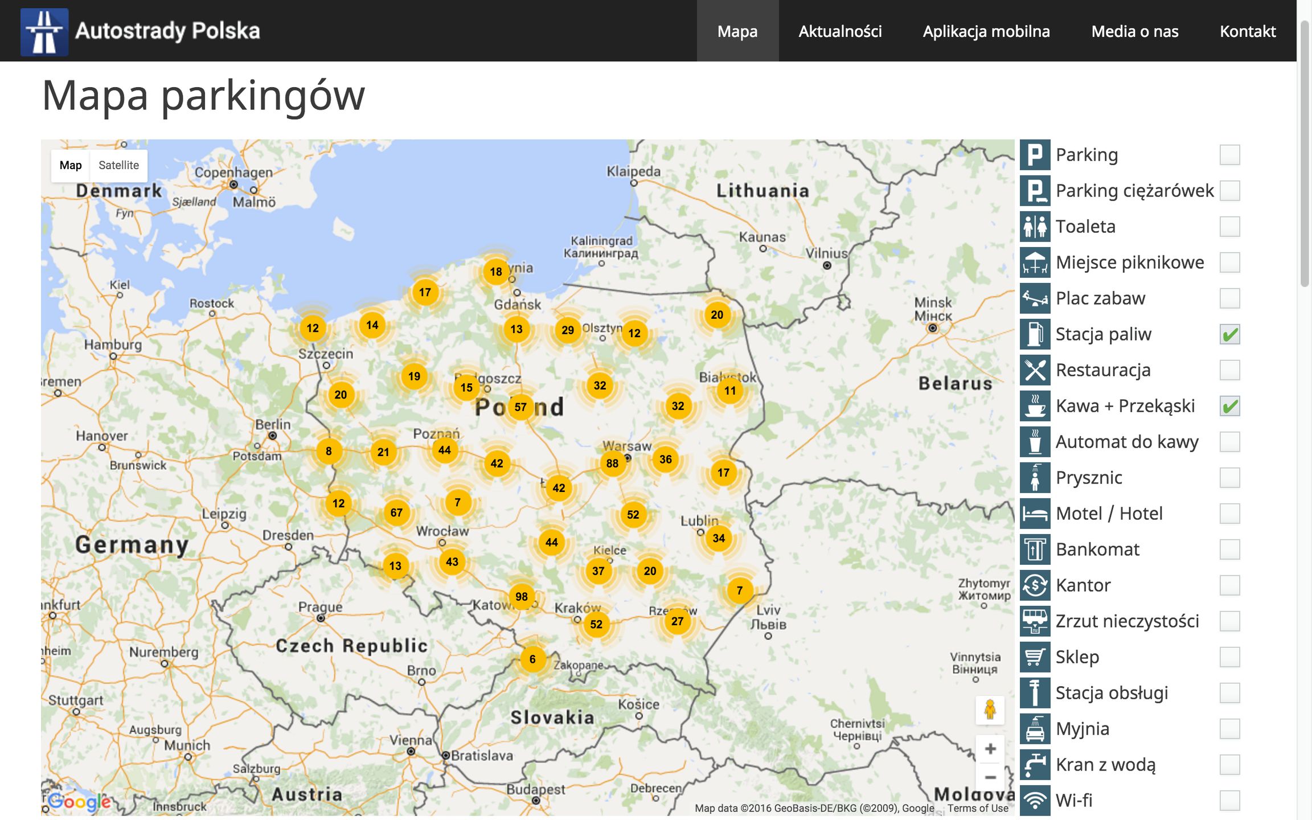Click the Kantor currency exchange icon
1312x820 pixels.
click(1035, 585)
